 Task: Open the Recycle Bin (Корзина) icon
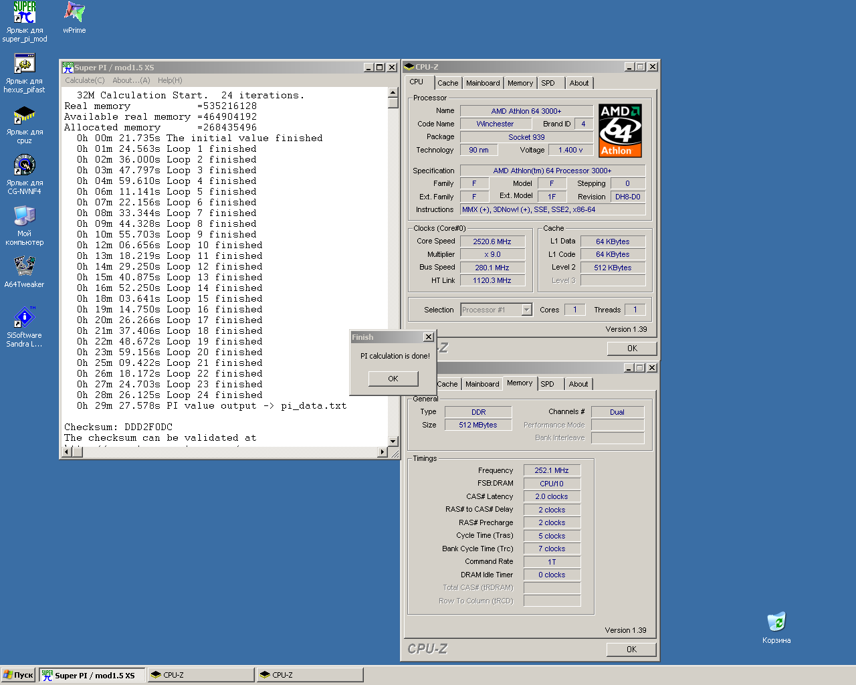point(776,627)
